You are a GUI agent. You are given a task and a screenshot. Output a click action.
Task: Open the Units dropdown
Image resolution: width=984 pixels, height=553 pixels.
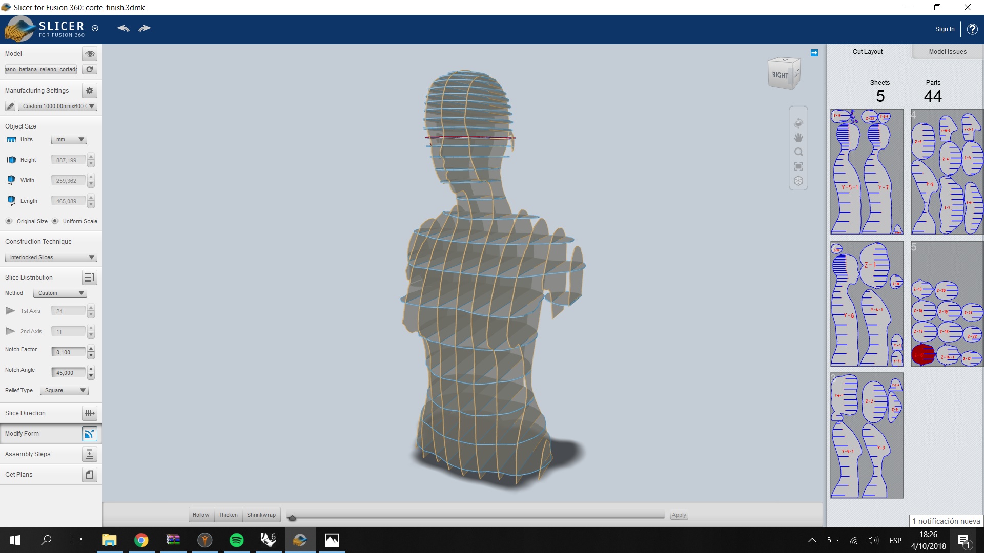[69, 140]
